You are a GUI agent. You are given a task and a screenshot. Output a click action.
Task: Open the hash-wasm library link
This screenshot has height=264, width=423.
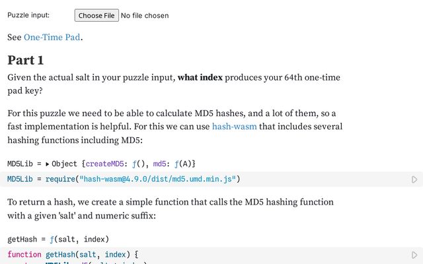pos(234,125)
